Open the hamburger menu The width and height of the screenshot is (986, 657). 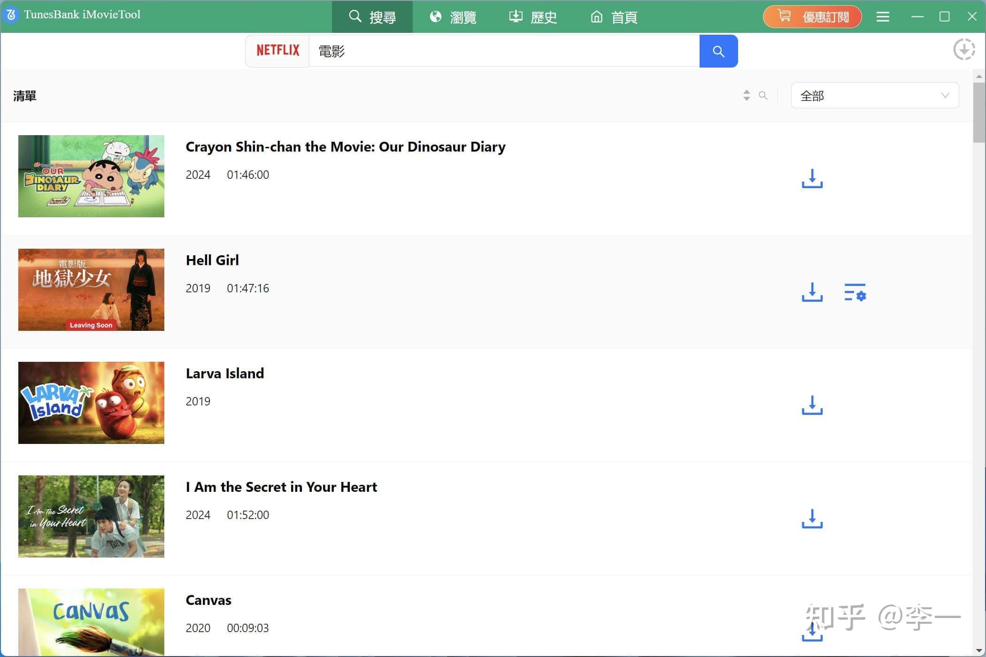tap(882, 16)
